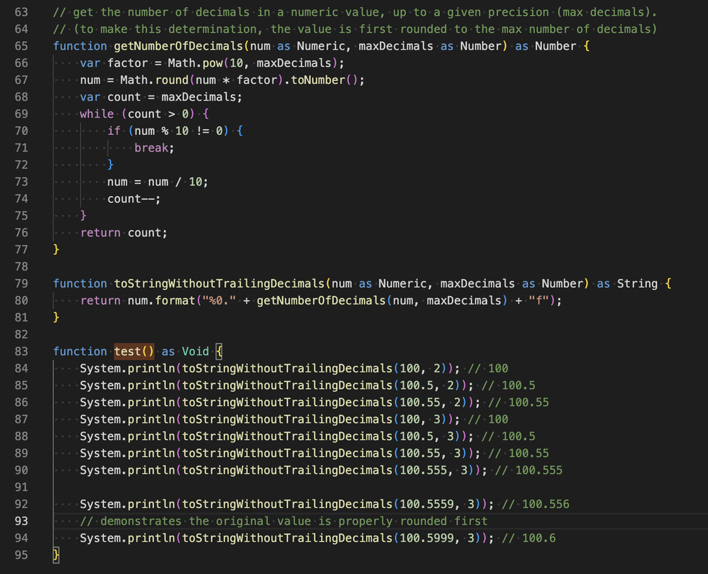Click line number 95 in gutter

[21, 555]
